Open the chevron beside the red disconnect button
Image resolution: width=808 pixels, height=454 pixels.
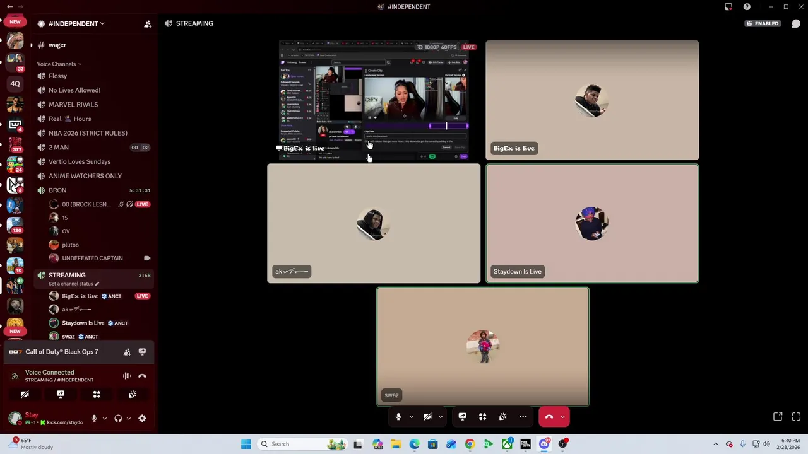[x=562, y=417]
